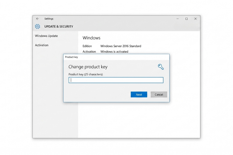Focus the 25-character product key field

[x=116, y=80]
